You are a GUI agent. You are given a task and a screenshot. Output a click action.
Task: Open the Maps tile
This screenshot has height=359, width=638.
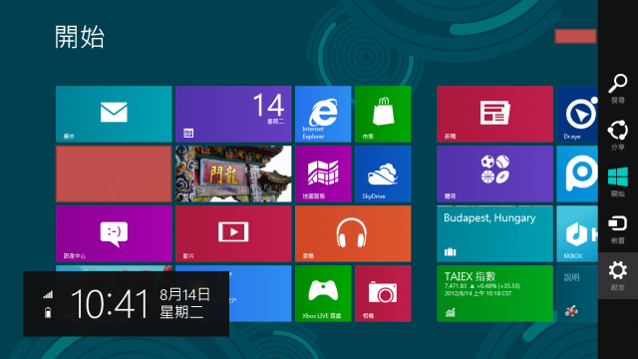click(323, 174)
